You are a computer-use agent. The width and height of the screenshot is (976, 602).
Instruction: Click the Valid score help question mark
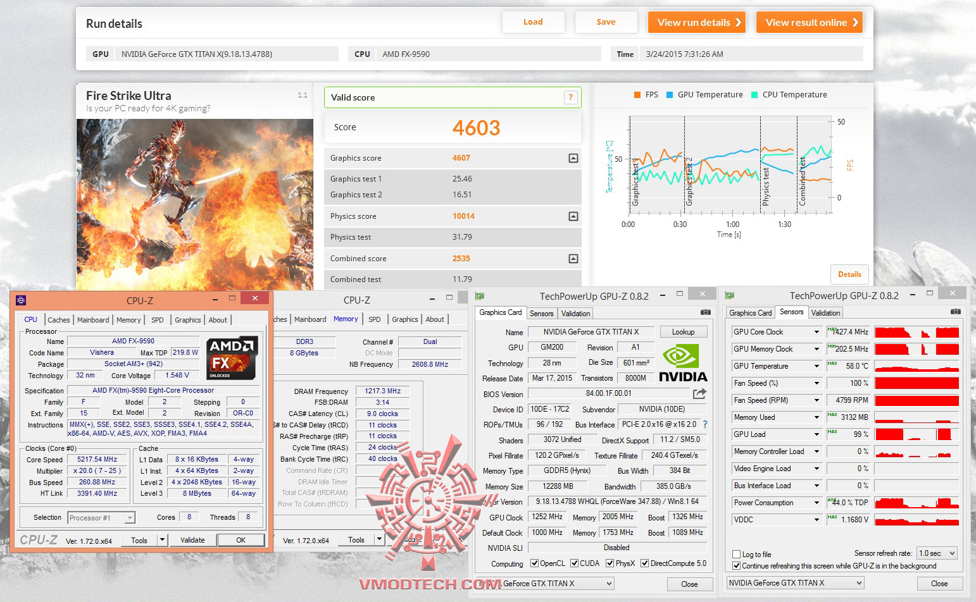tap(570, 97)
